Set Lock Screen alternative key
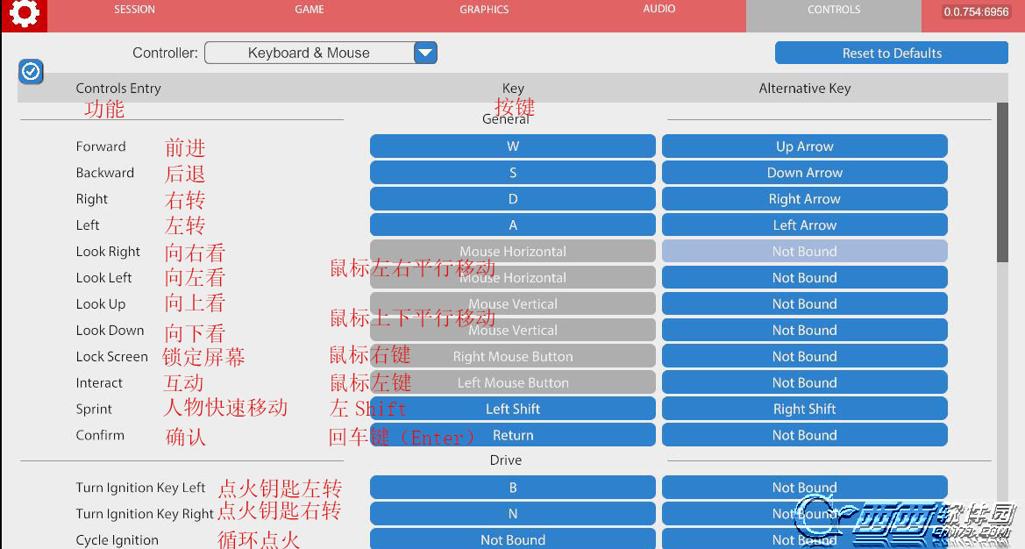1025x549 pixels. click(x=805, y=356)
